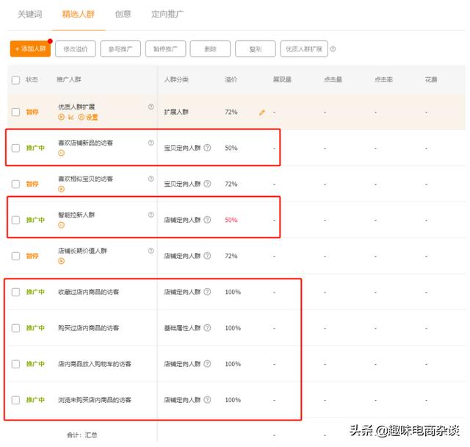Click the pencil icon beside 72% 溢价

(x=262, y=112)
